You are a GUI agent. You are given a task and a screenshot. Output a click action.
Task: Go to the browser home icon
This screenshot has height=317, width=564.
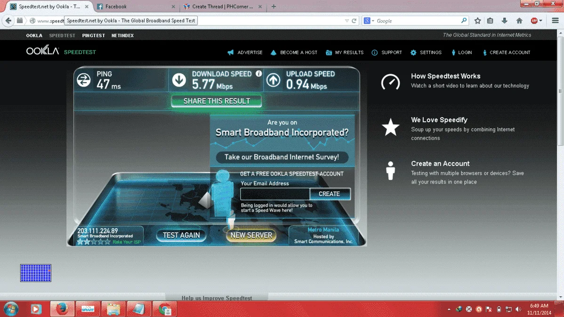[x=519, y=21]
